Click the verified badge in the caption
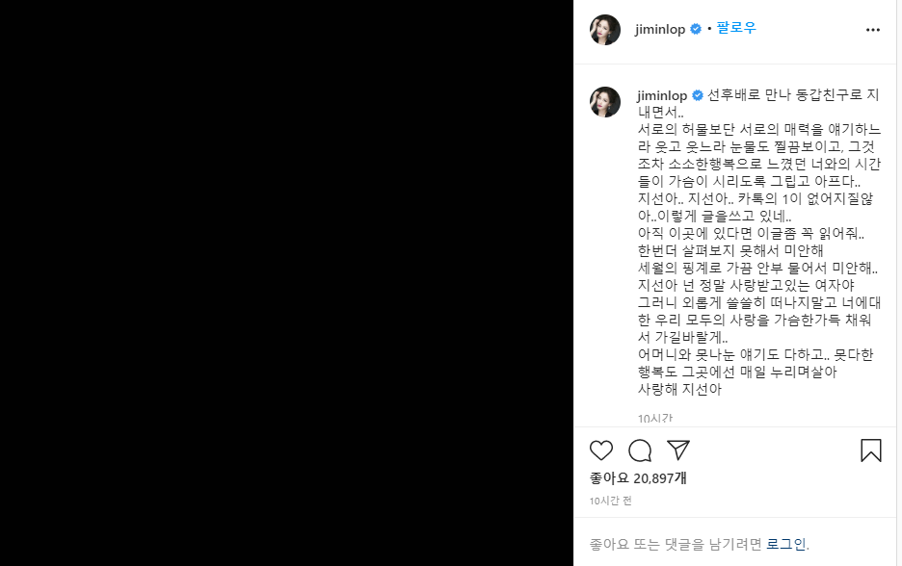Viewport: 902px width, 566px height. pos(697,95)
